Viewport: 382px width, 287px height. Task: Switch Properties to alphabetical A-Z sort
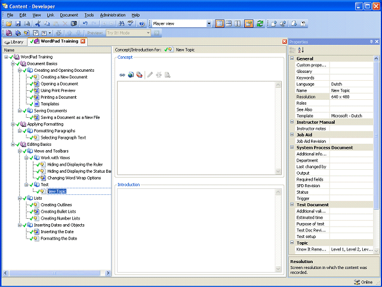301,50
